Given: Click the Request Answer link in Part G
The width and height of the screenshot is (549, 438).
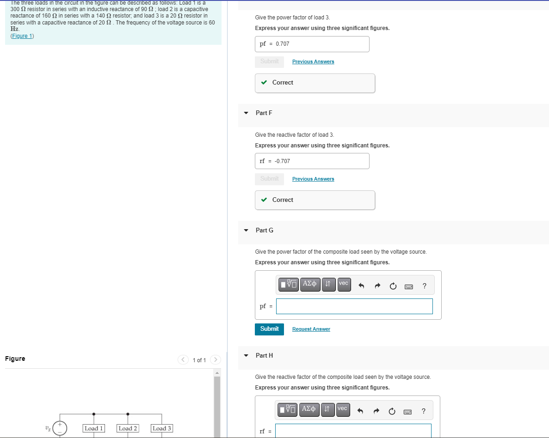Looking at the screenshot, I should pos(311,329).
